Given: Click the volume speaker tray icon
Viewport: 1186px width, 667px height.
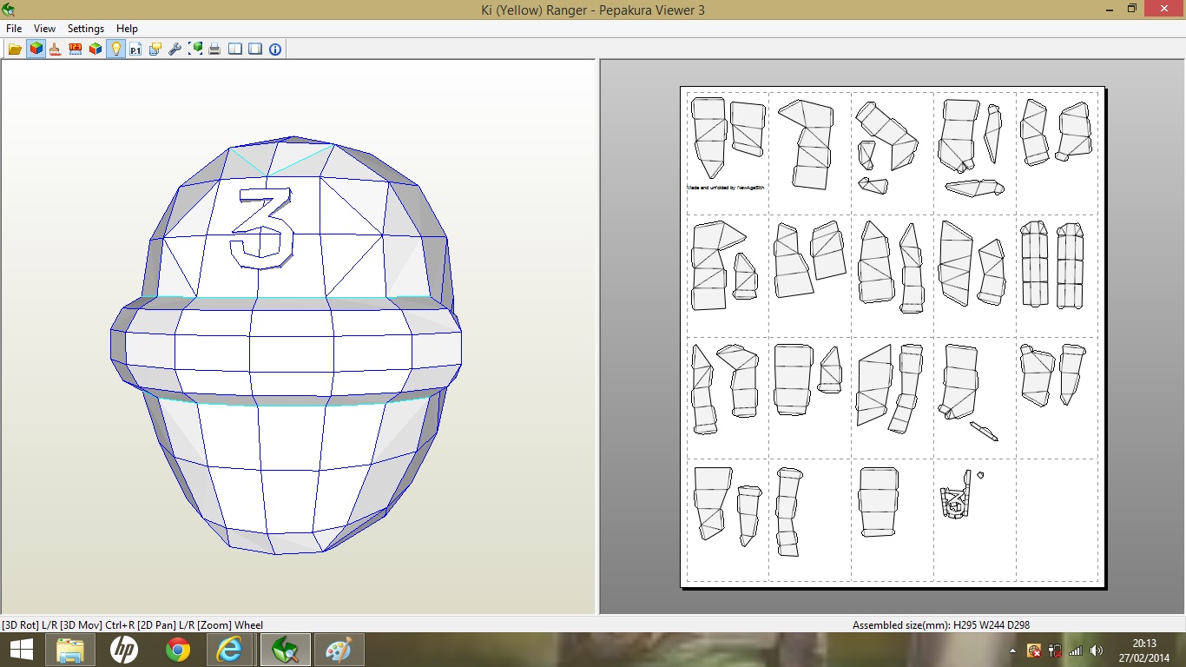Looking at the screenshot, I should [1097, 650].
